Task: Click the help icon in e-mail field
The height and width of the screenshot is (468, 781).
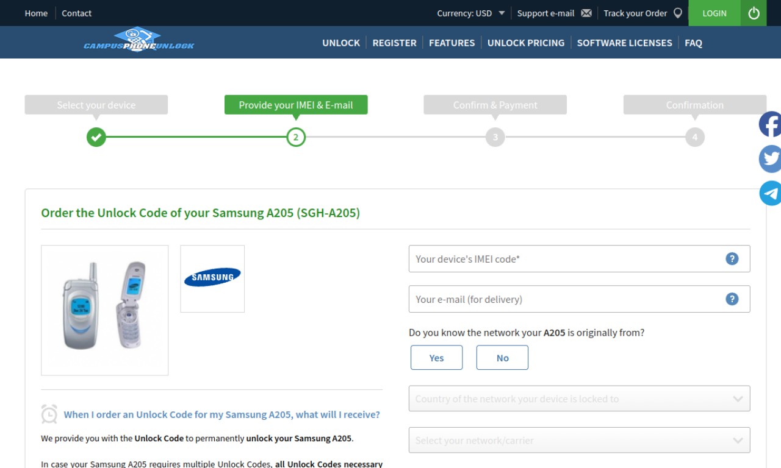Action: 732,299
